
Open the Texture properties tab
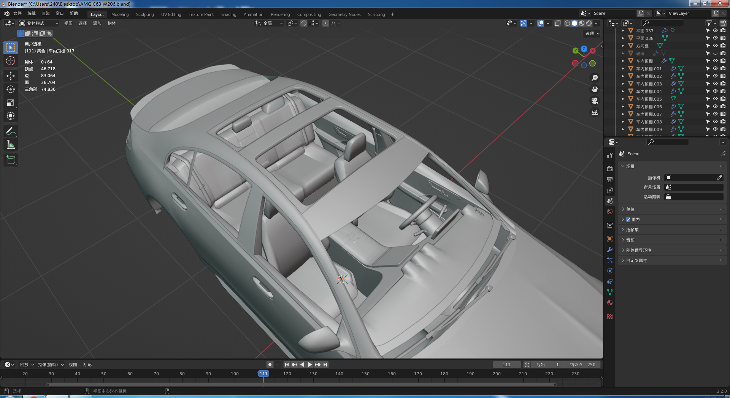point(610,316)
